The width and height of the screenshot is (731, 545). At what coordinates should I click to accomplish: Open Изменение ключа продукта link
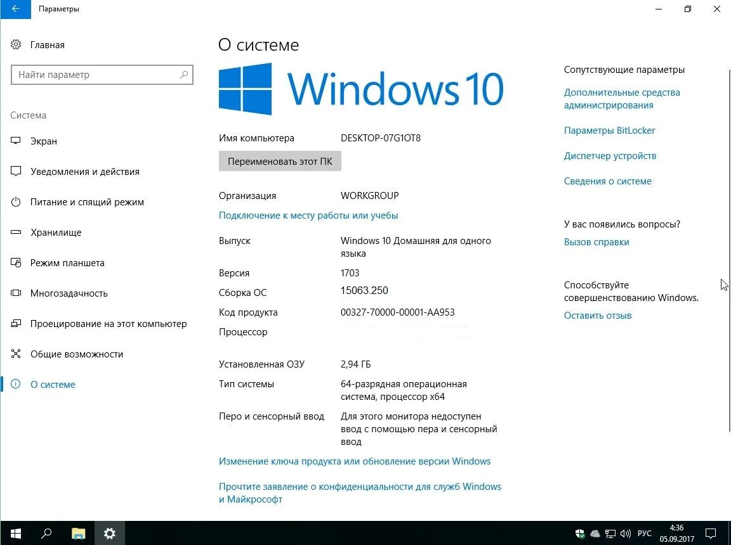[354, 461]
